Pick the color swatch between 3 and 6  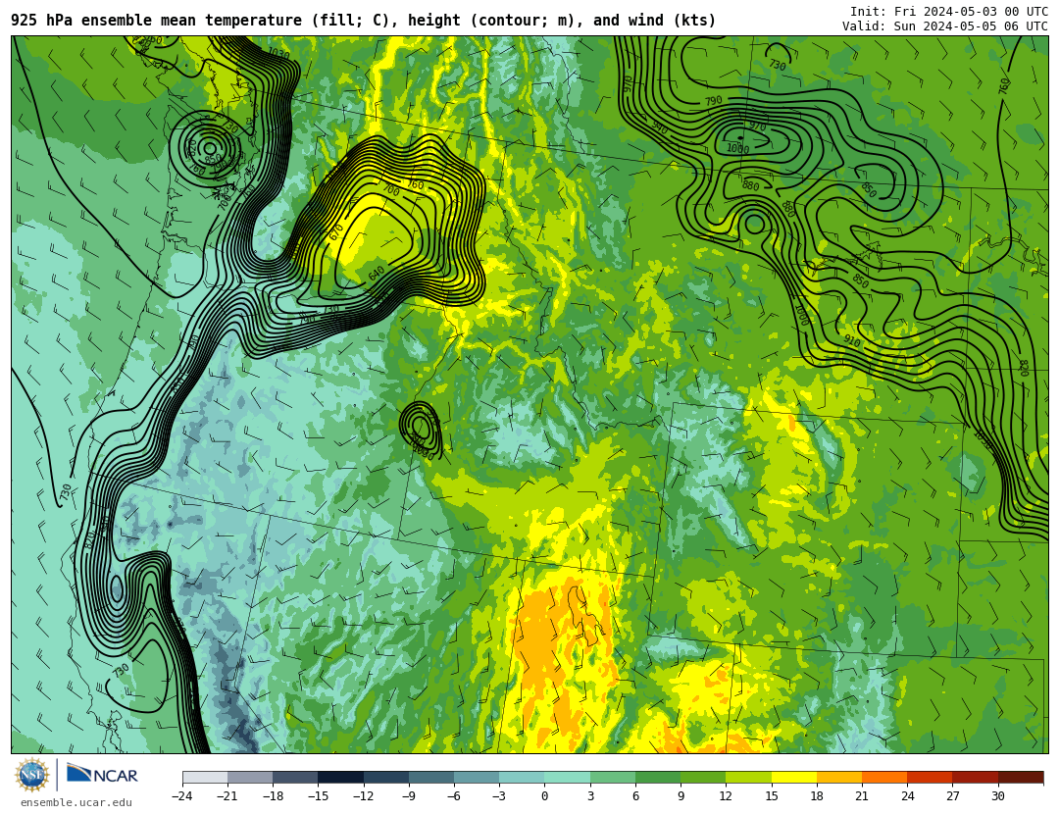pyautogui.click(x=613, y=777)
